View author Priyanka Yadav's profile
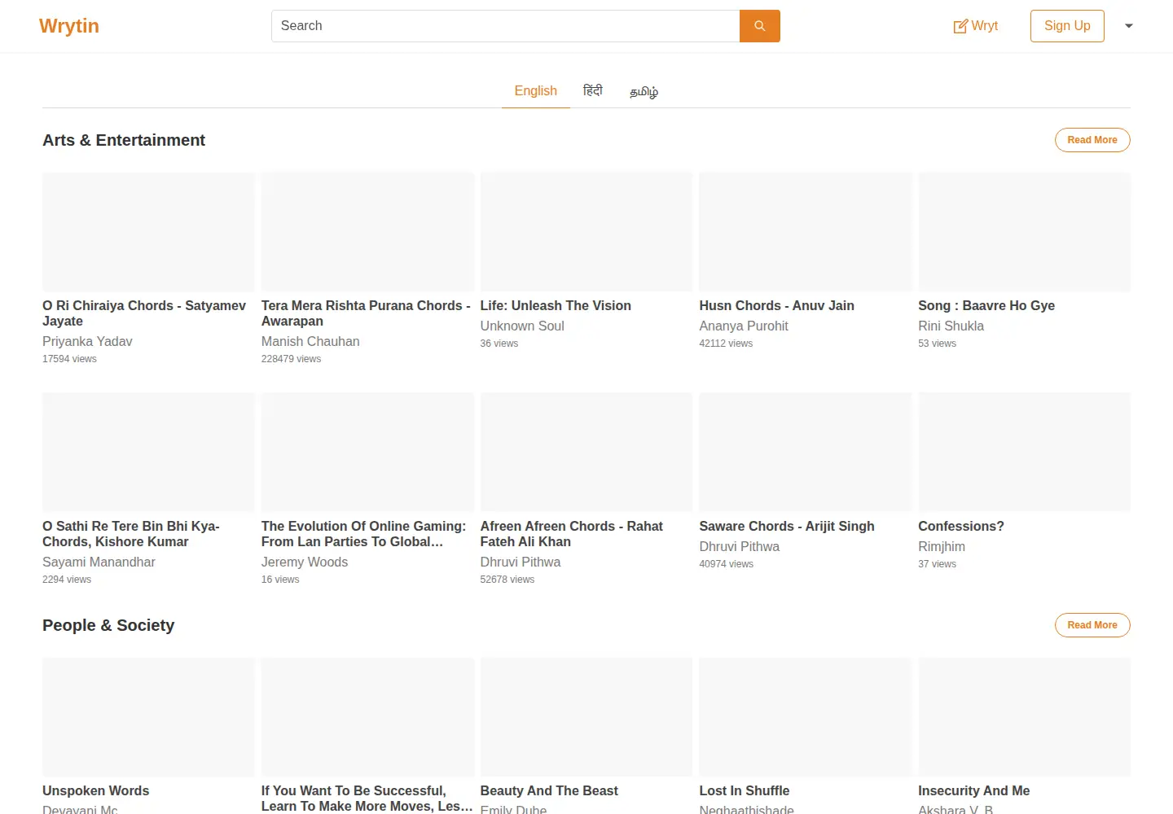The width and height of the screenshot is (1173, 814). click(87, 342)
